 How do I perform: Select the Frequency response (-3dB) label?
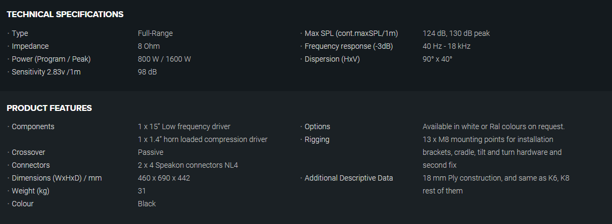point(349,46)
